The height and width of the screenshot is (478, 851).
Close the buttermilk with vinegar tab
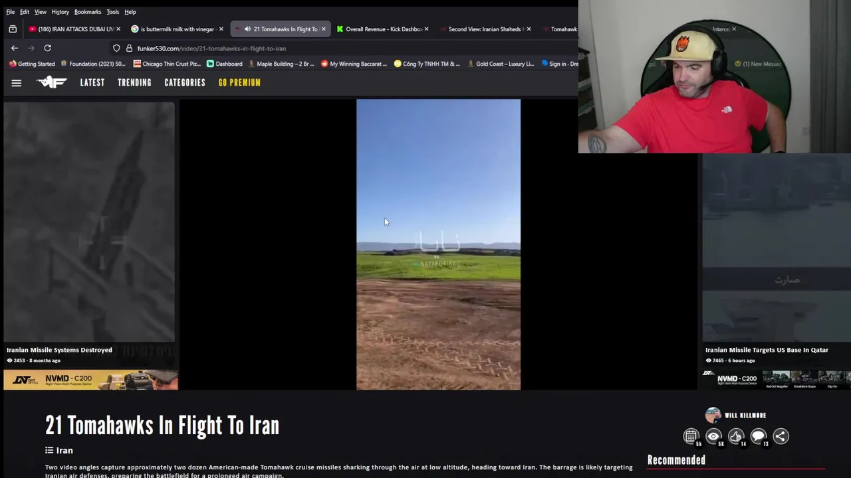[x=221, y=29]
